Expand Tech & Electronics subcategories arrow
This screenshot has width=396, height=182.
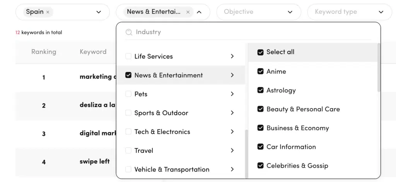tap(232, 131)
